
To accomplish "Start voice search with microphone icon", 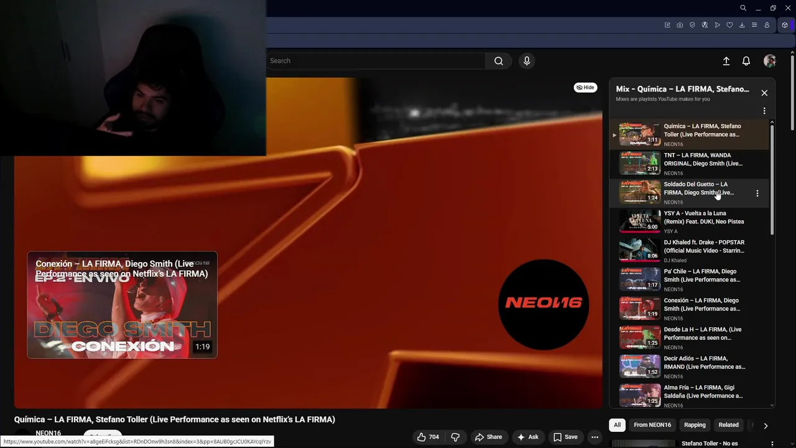I will pyautogui.click(x=527, y=61).
